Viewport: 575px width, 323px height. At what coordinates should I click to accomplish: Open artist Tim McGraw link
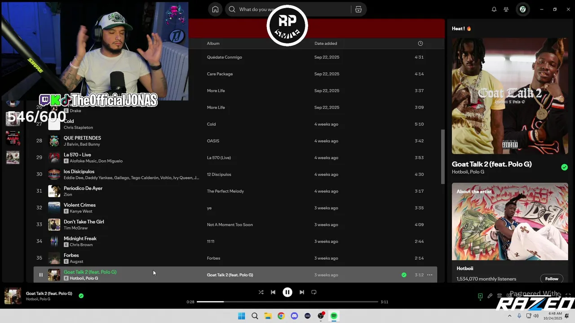click(x=75, y=228)
